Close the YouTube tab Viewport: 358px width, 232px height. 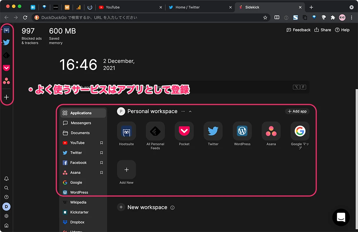(161, 7)
